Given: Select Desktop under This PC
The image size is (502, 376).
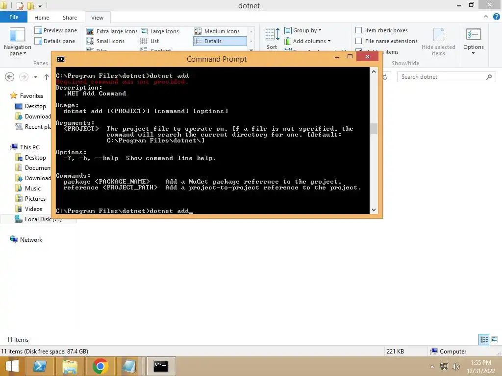Looking at the screenshot, I should [x=31, y=158].
